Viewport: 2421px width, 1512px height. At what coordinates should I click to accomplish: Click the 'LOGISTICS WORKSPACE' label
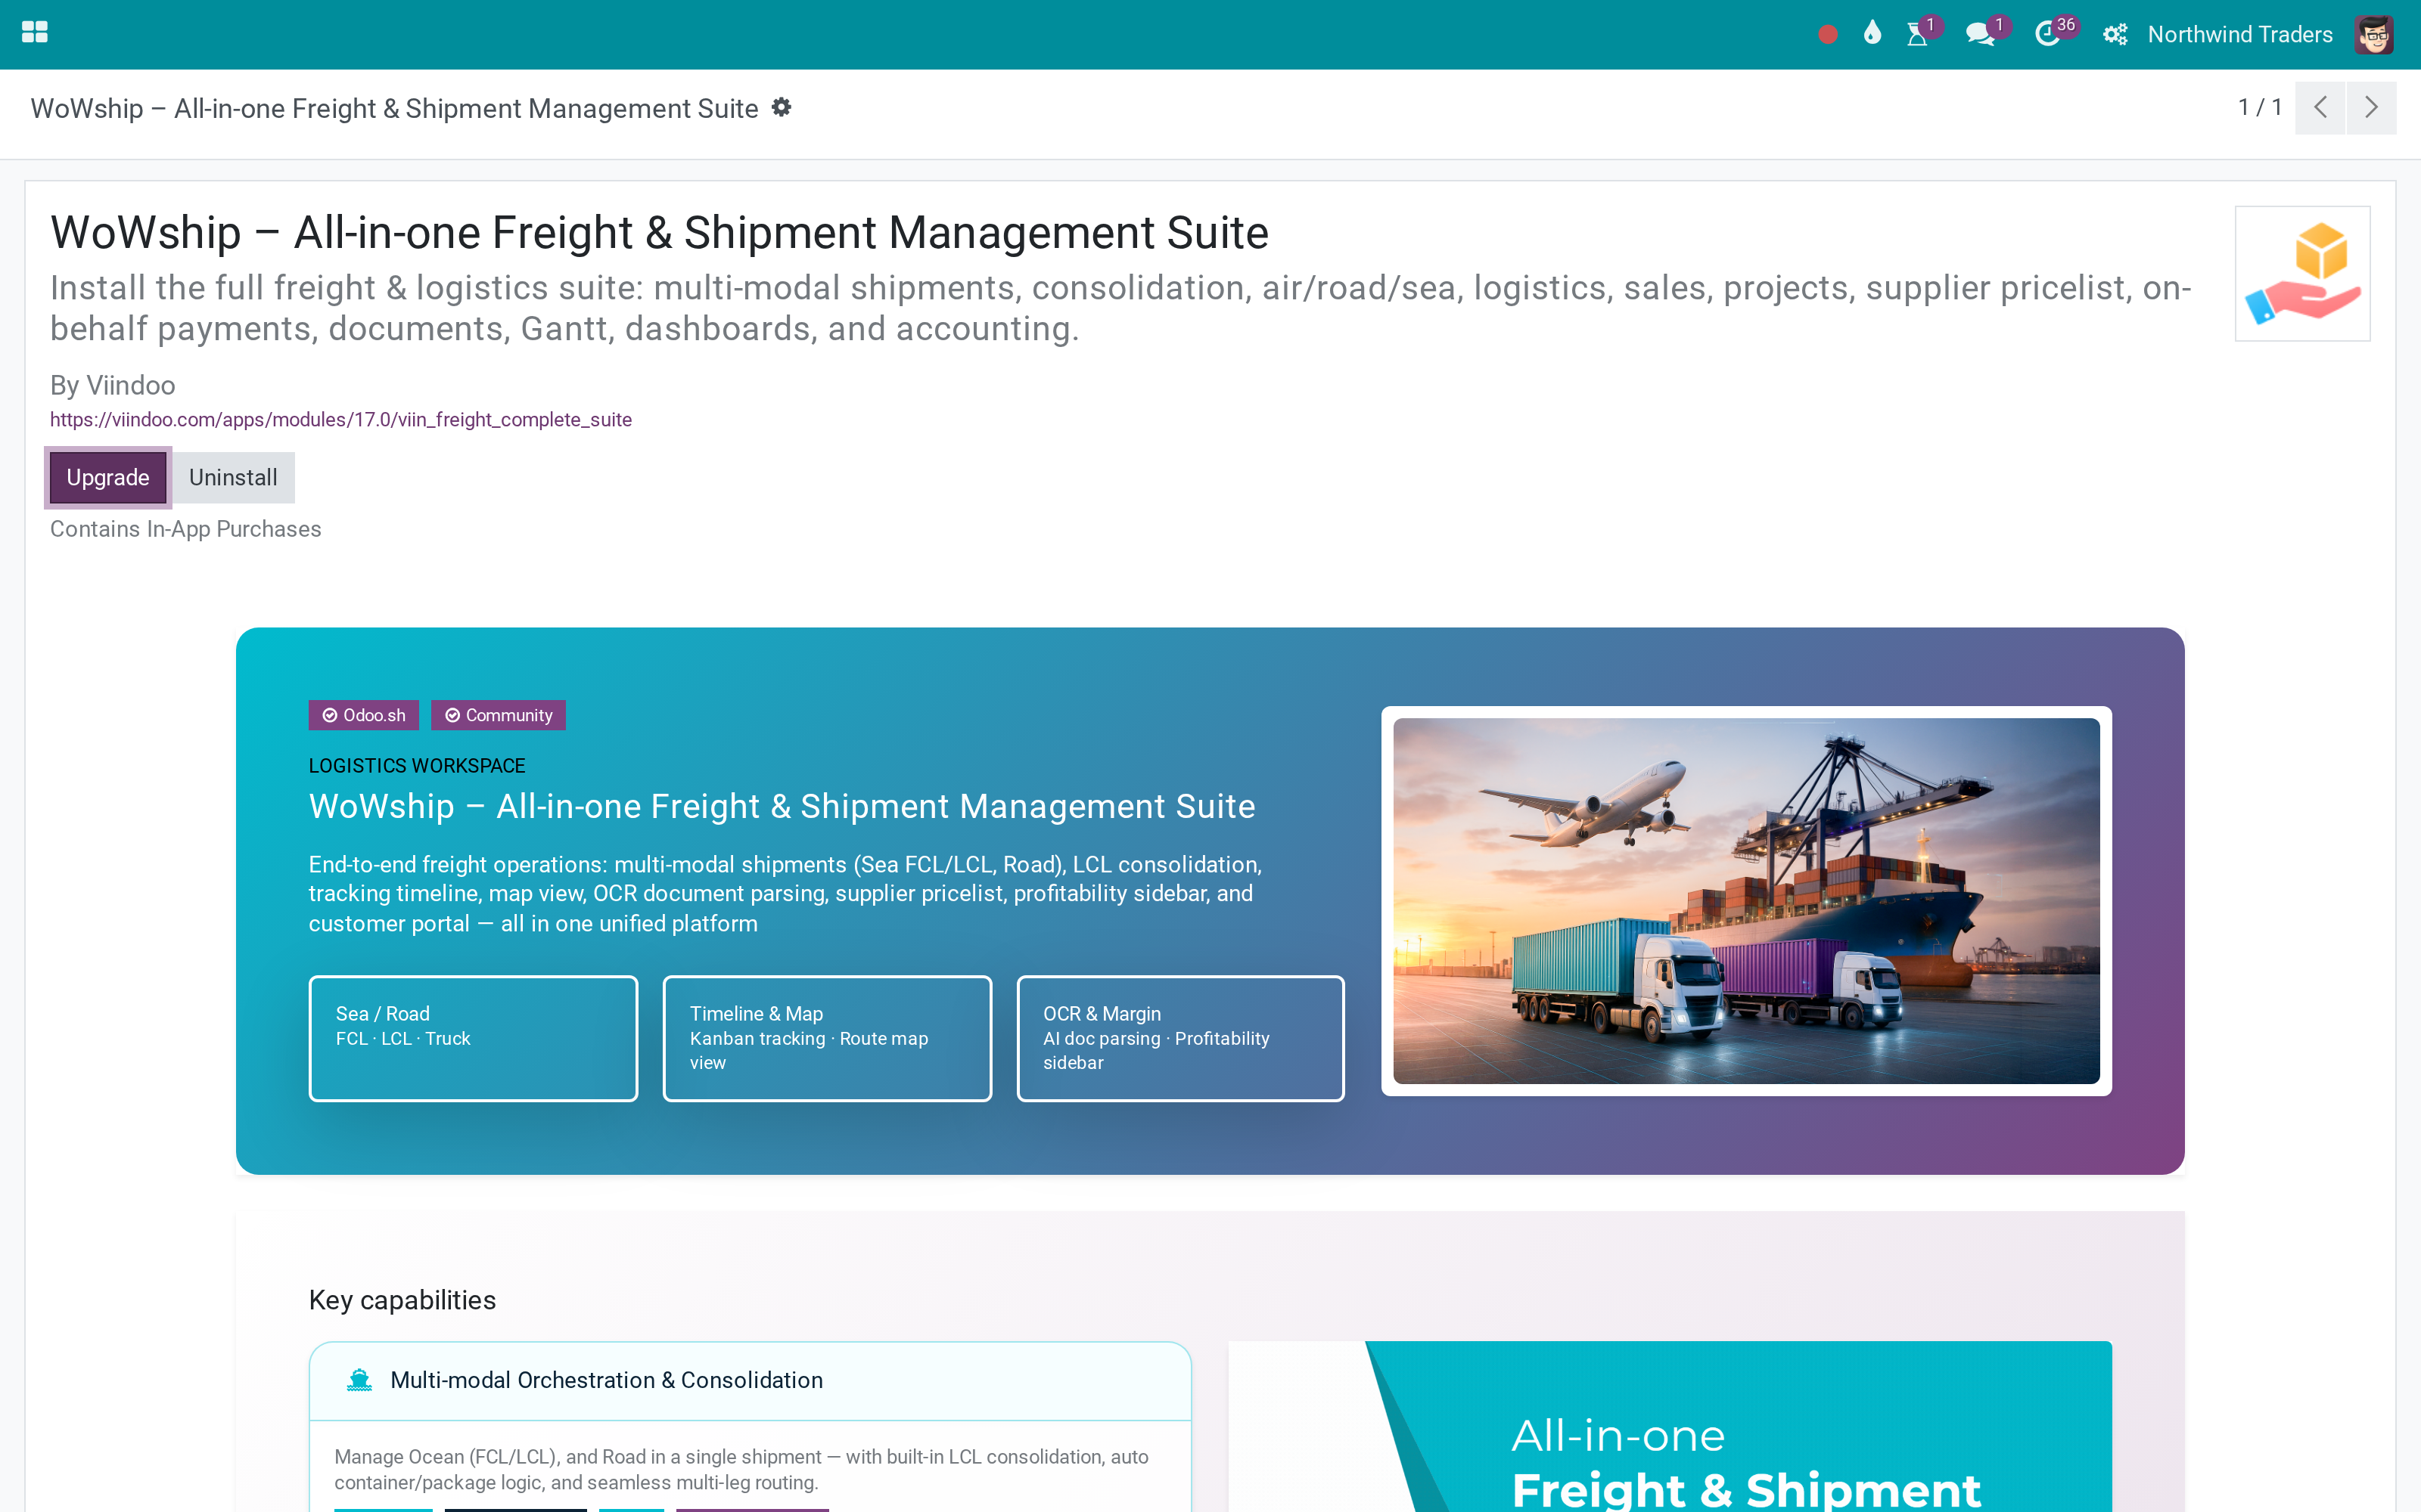point(417,766)
